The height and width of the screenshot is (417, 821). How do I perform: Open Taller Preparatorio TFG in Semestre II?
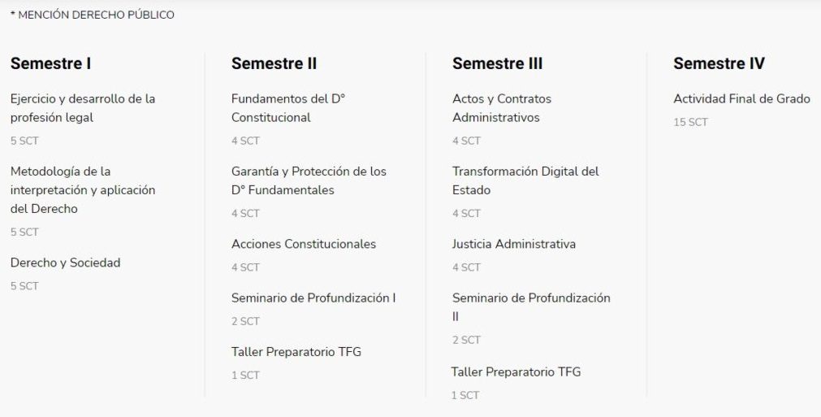point(296,351)
